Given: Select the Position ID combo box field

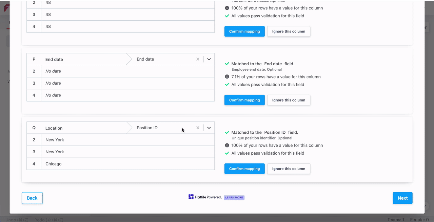Looking at the screenshot, I should click(163, 128).
